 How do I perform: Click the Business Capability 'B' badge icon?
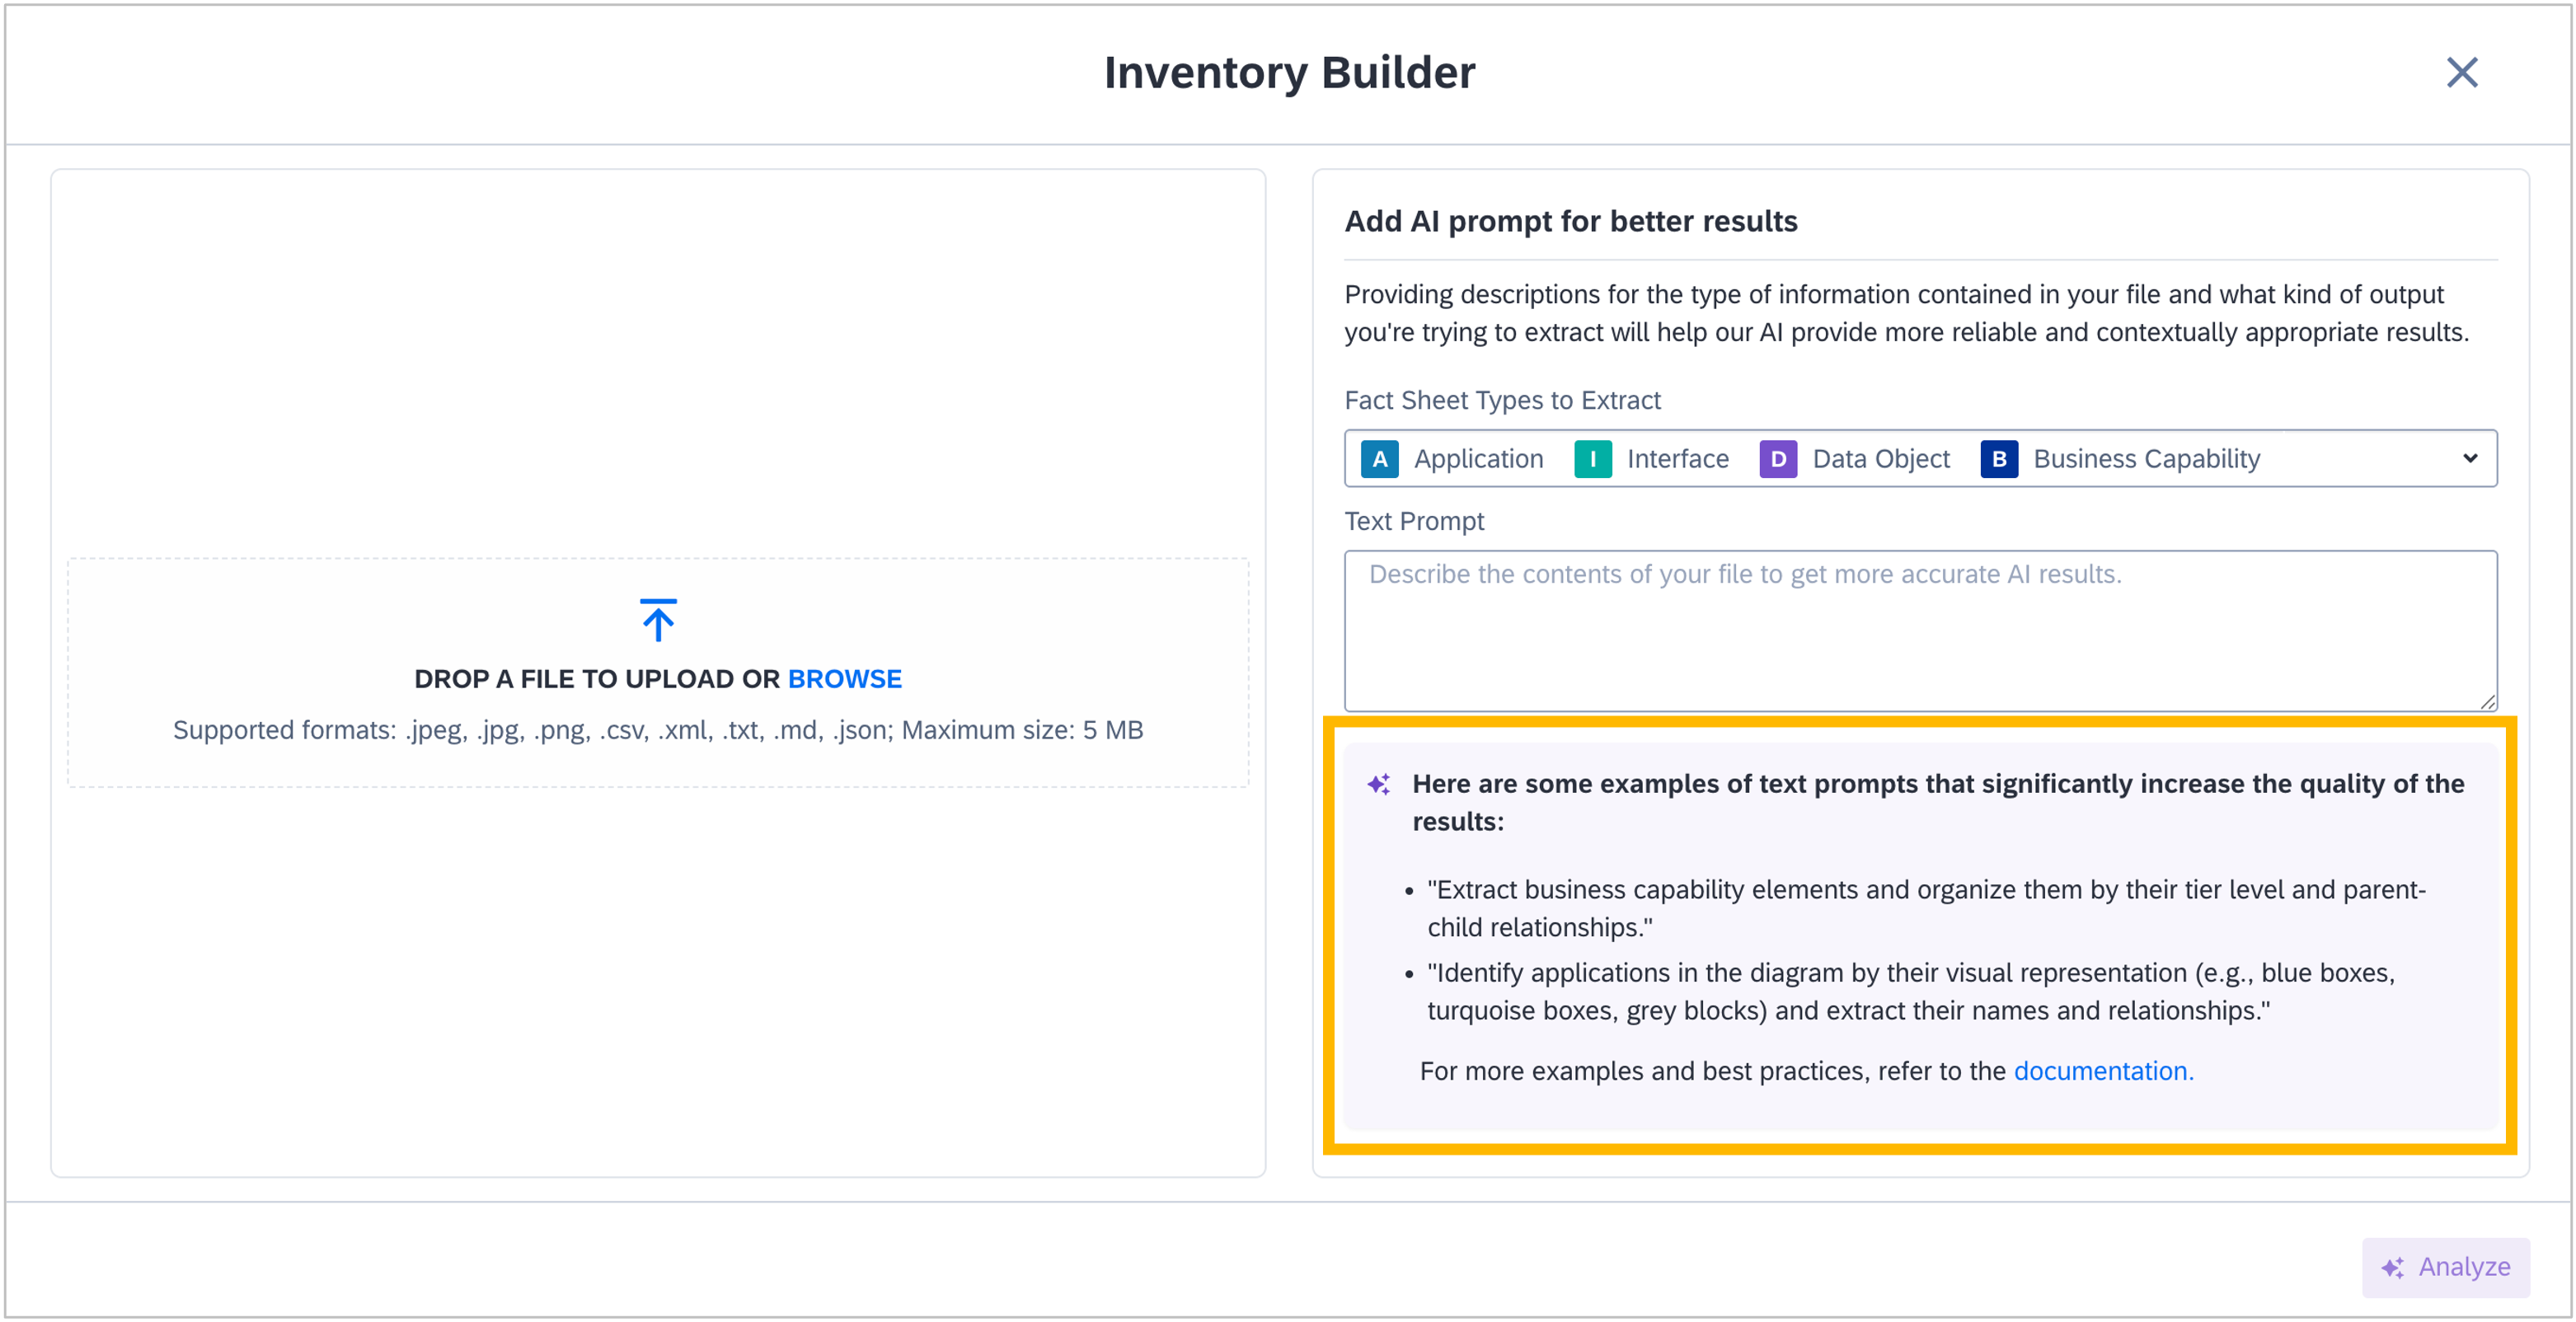(1999, 459)
